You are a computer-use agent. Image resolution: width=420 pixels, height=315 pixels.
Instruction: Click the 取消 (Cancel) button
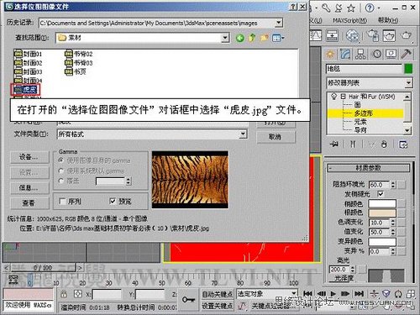point(276,137)
